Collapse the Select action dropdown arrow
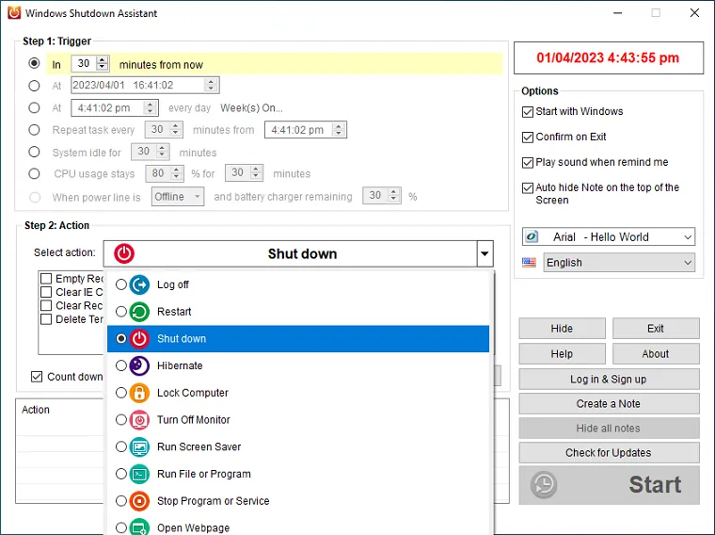Viewport: 715px width, 535px height. pos(485,254)
